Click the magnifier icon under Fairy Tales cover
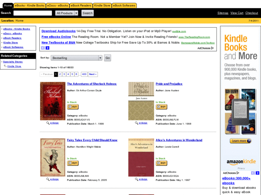 pos(48,179)
